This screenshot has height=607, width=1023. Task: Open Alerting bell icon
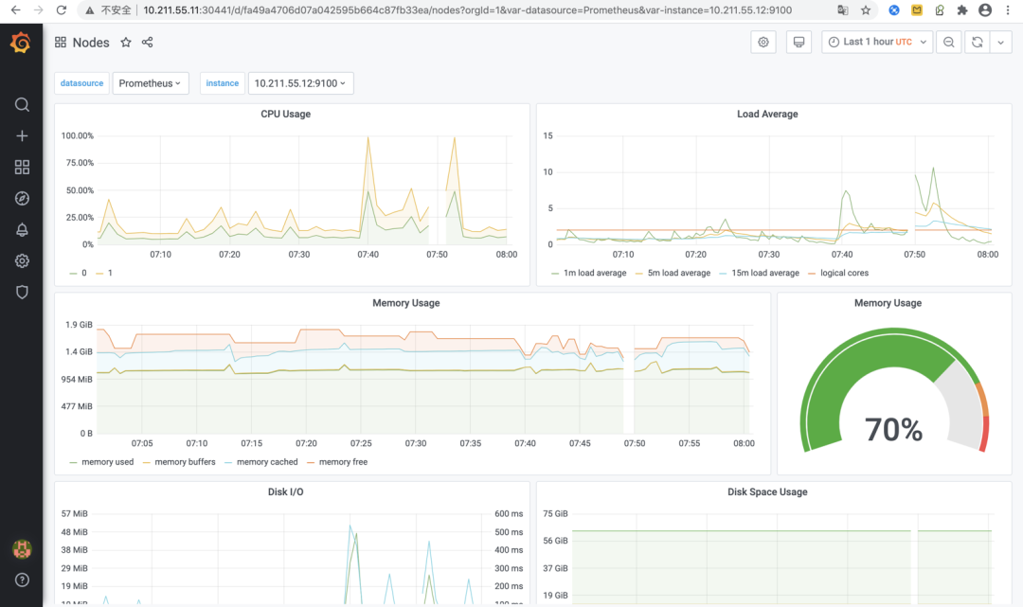(x=22, y=229)
